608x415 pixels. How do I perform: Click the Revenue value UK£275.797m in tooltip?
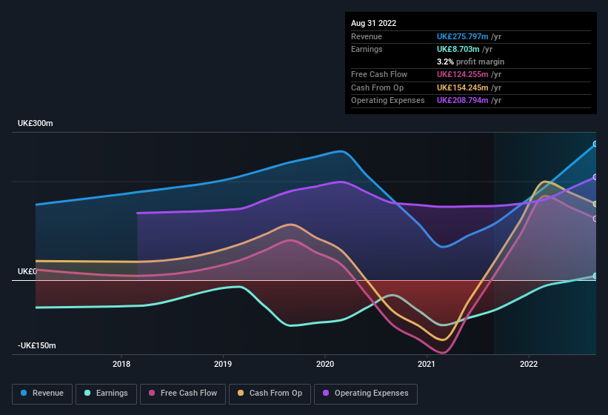click(x=462, y=36)
